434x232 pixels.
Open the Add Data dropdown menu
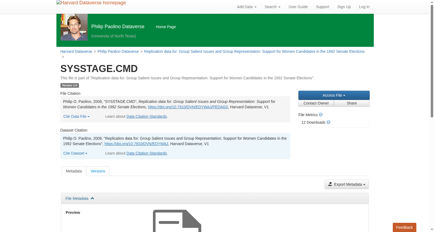coord(247,7)
